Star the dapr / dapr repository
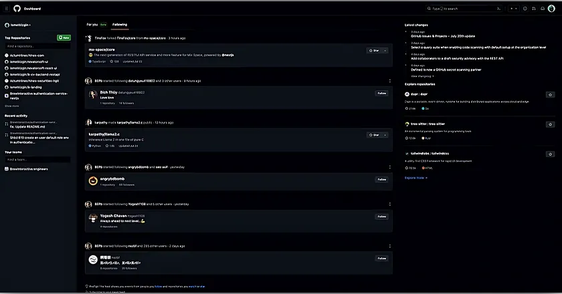The width and height of the screenshot is (562, 294). pos(550,95)
